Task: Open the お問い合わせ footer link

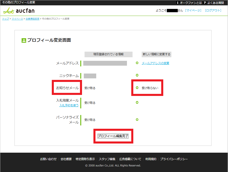Action: click(x=48, y=159)
